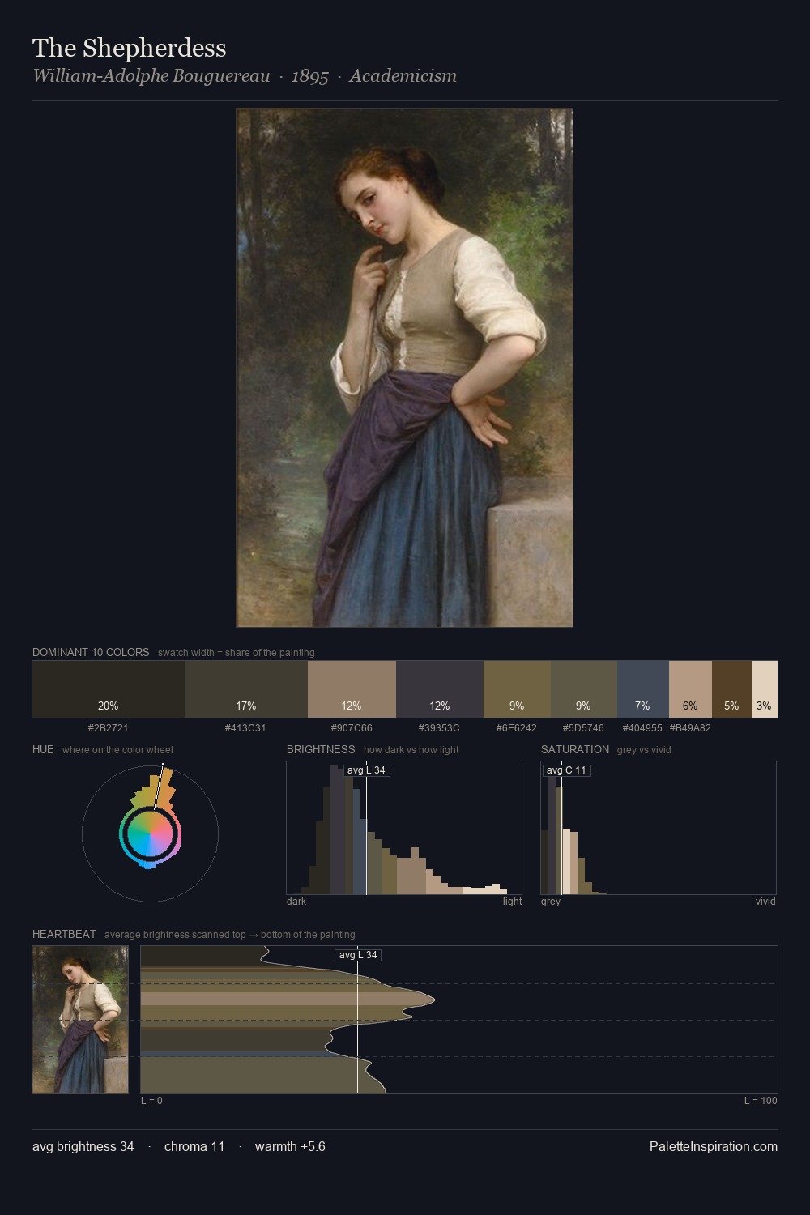This screenshot has height=1215, width=810.
Task: Select the 7% slate blue swatch
Action: [x=643, y=689]
